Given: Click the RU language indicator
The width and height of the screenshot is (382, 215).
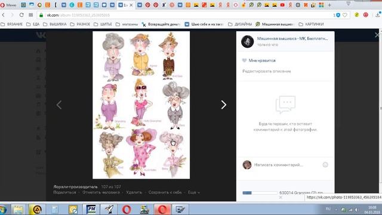Looking at the screenshot, I should (x=328, y=209).
